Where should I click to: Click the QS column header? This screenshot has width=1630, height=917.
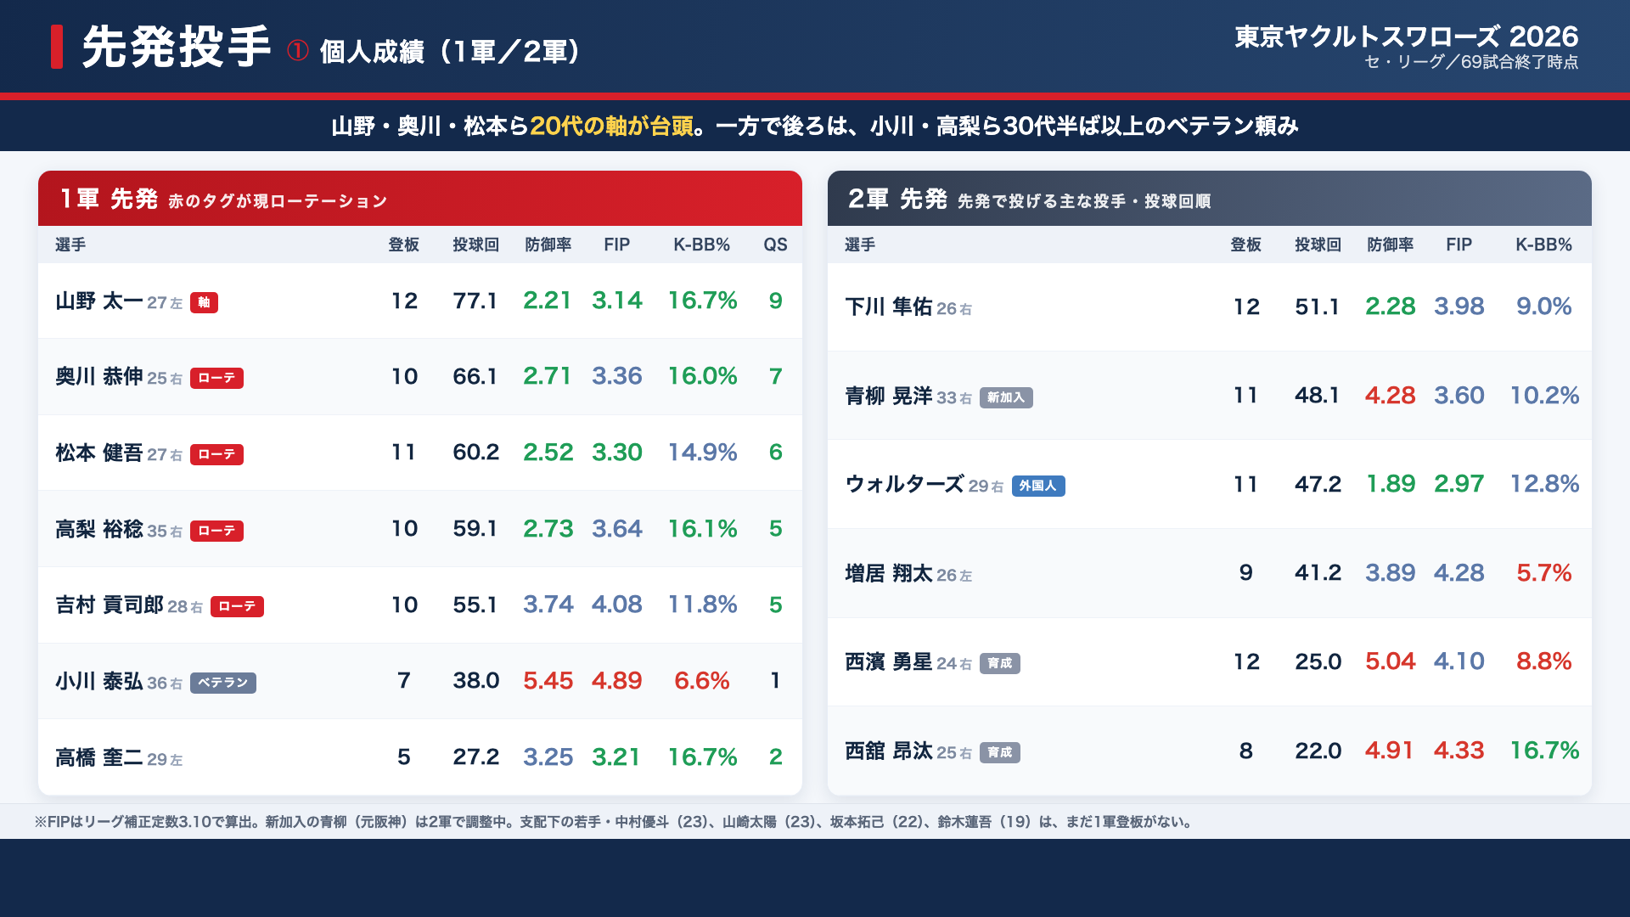[775, 245]
